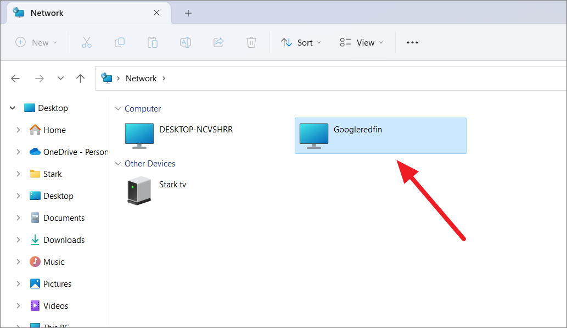Go back with the left arrow
The width and height of the screenshot is (567, 328).
[15, 78]
